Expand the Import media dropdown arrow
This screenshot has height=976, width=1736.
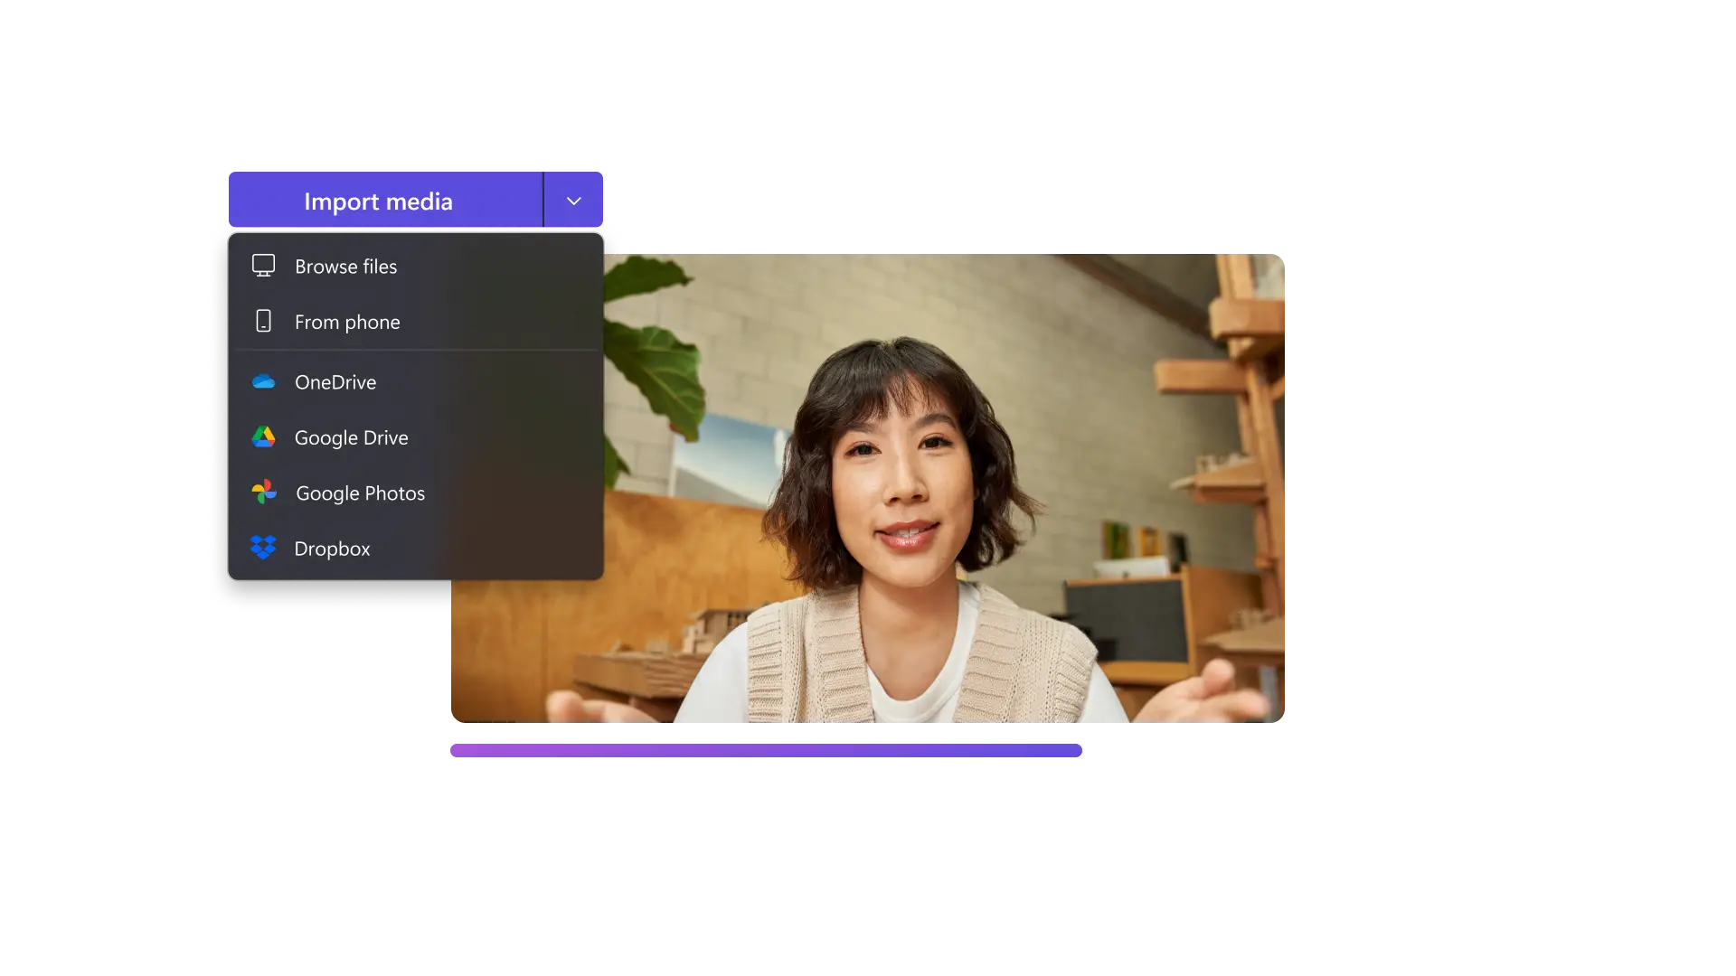pyautogui.click(x=573, y=200)
